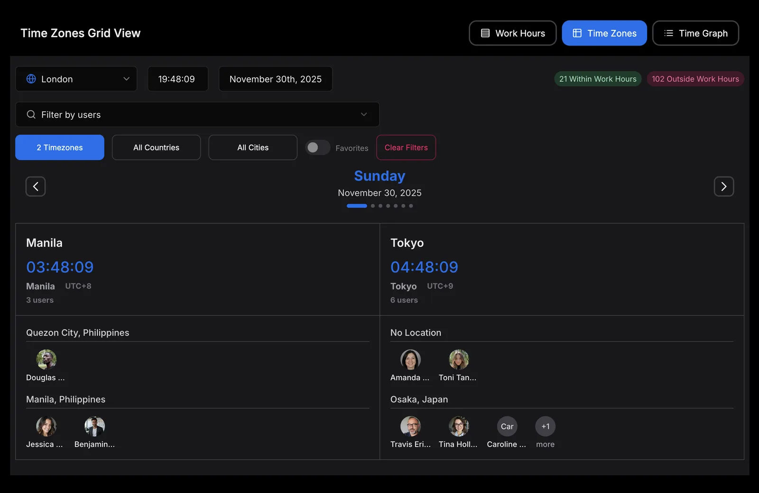
Task: Show the +1 more users in Osaka
Action: pos(546,426)
